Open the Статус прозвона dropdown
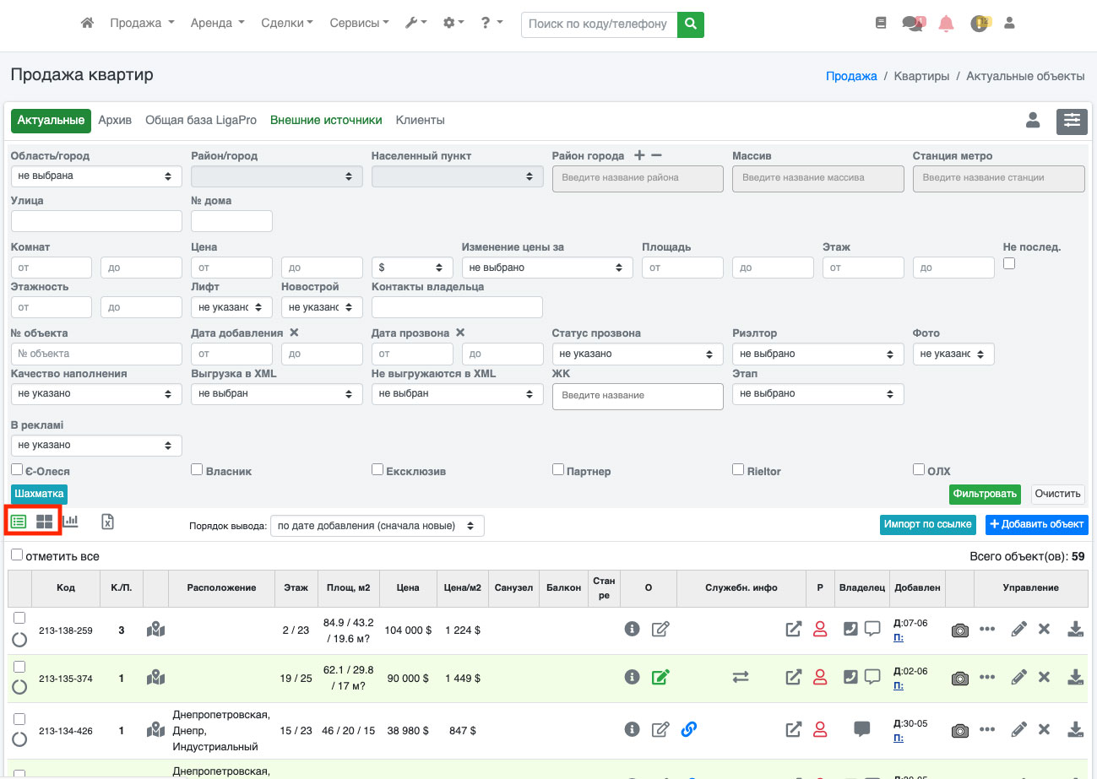Screen dimensions: 1097x779 tap(638, 354)
